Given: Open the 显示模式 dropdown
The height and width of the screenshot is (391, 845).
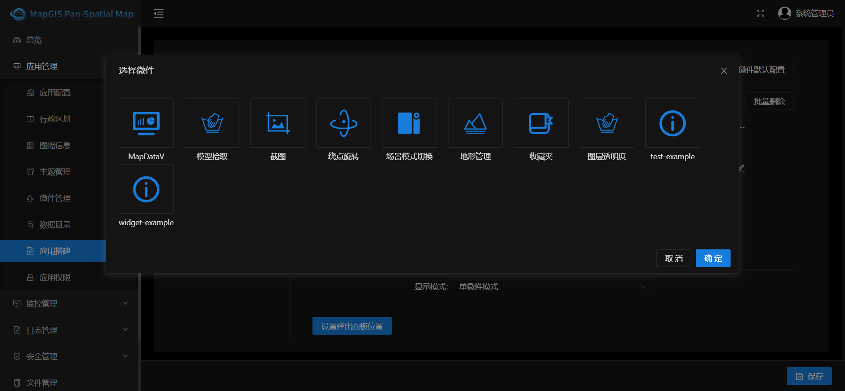Looking at the screenshot, I should (553, 286).
